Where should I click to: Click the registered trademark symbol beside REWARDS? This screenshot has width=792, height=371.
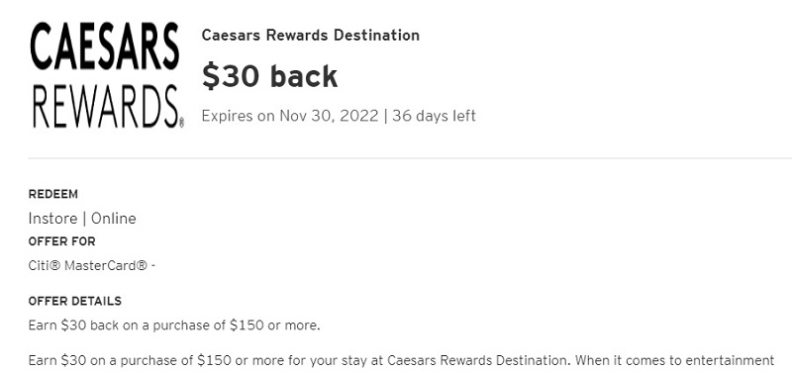(181, 123)
